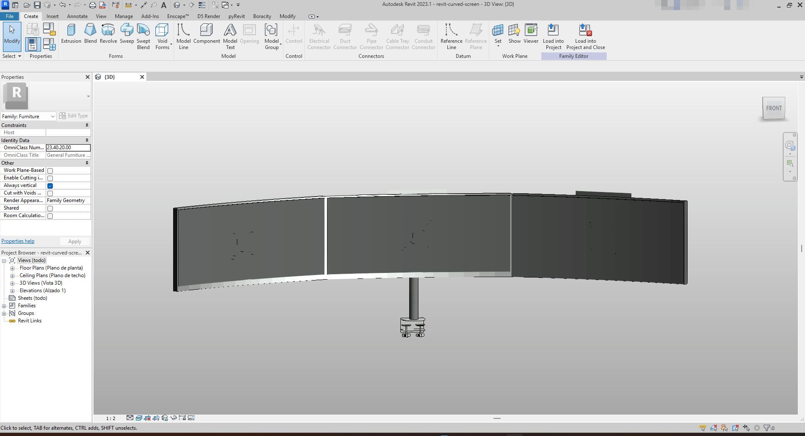Select the Swept Blend tool
Screen dimensions: 805x436
(143, 36)
